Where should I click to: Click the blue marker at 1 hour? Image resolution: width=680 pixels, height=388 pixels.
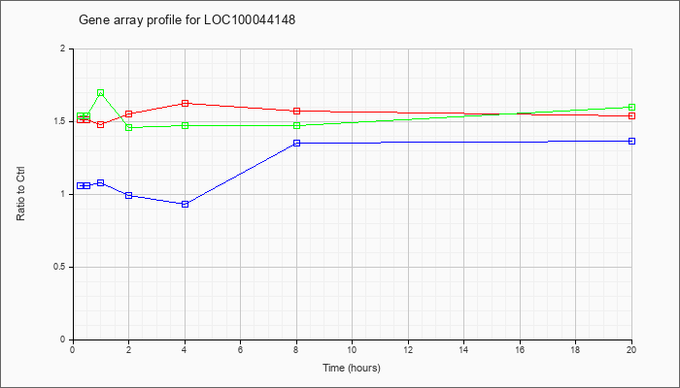[x=101, y=182]
